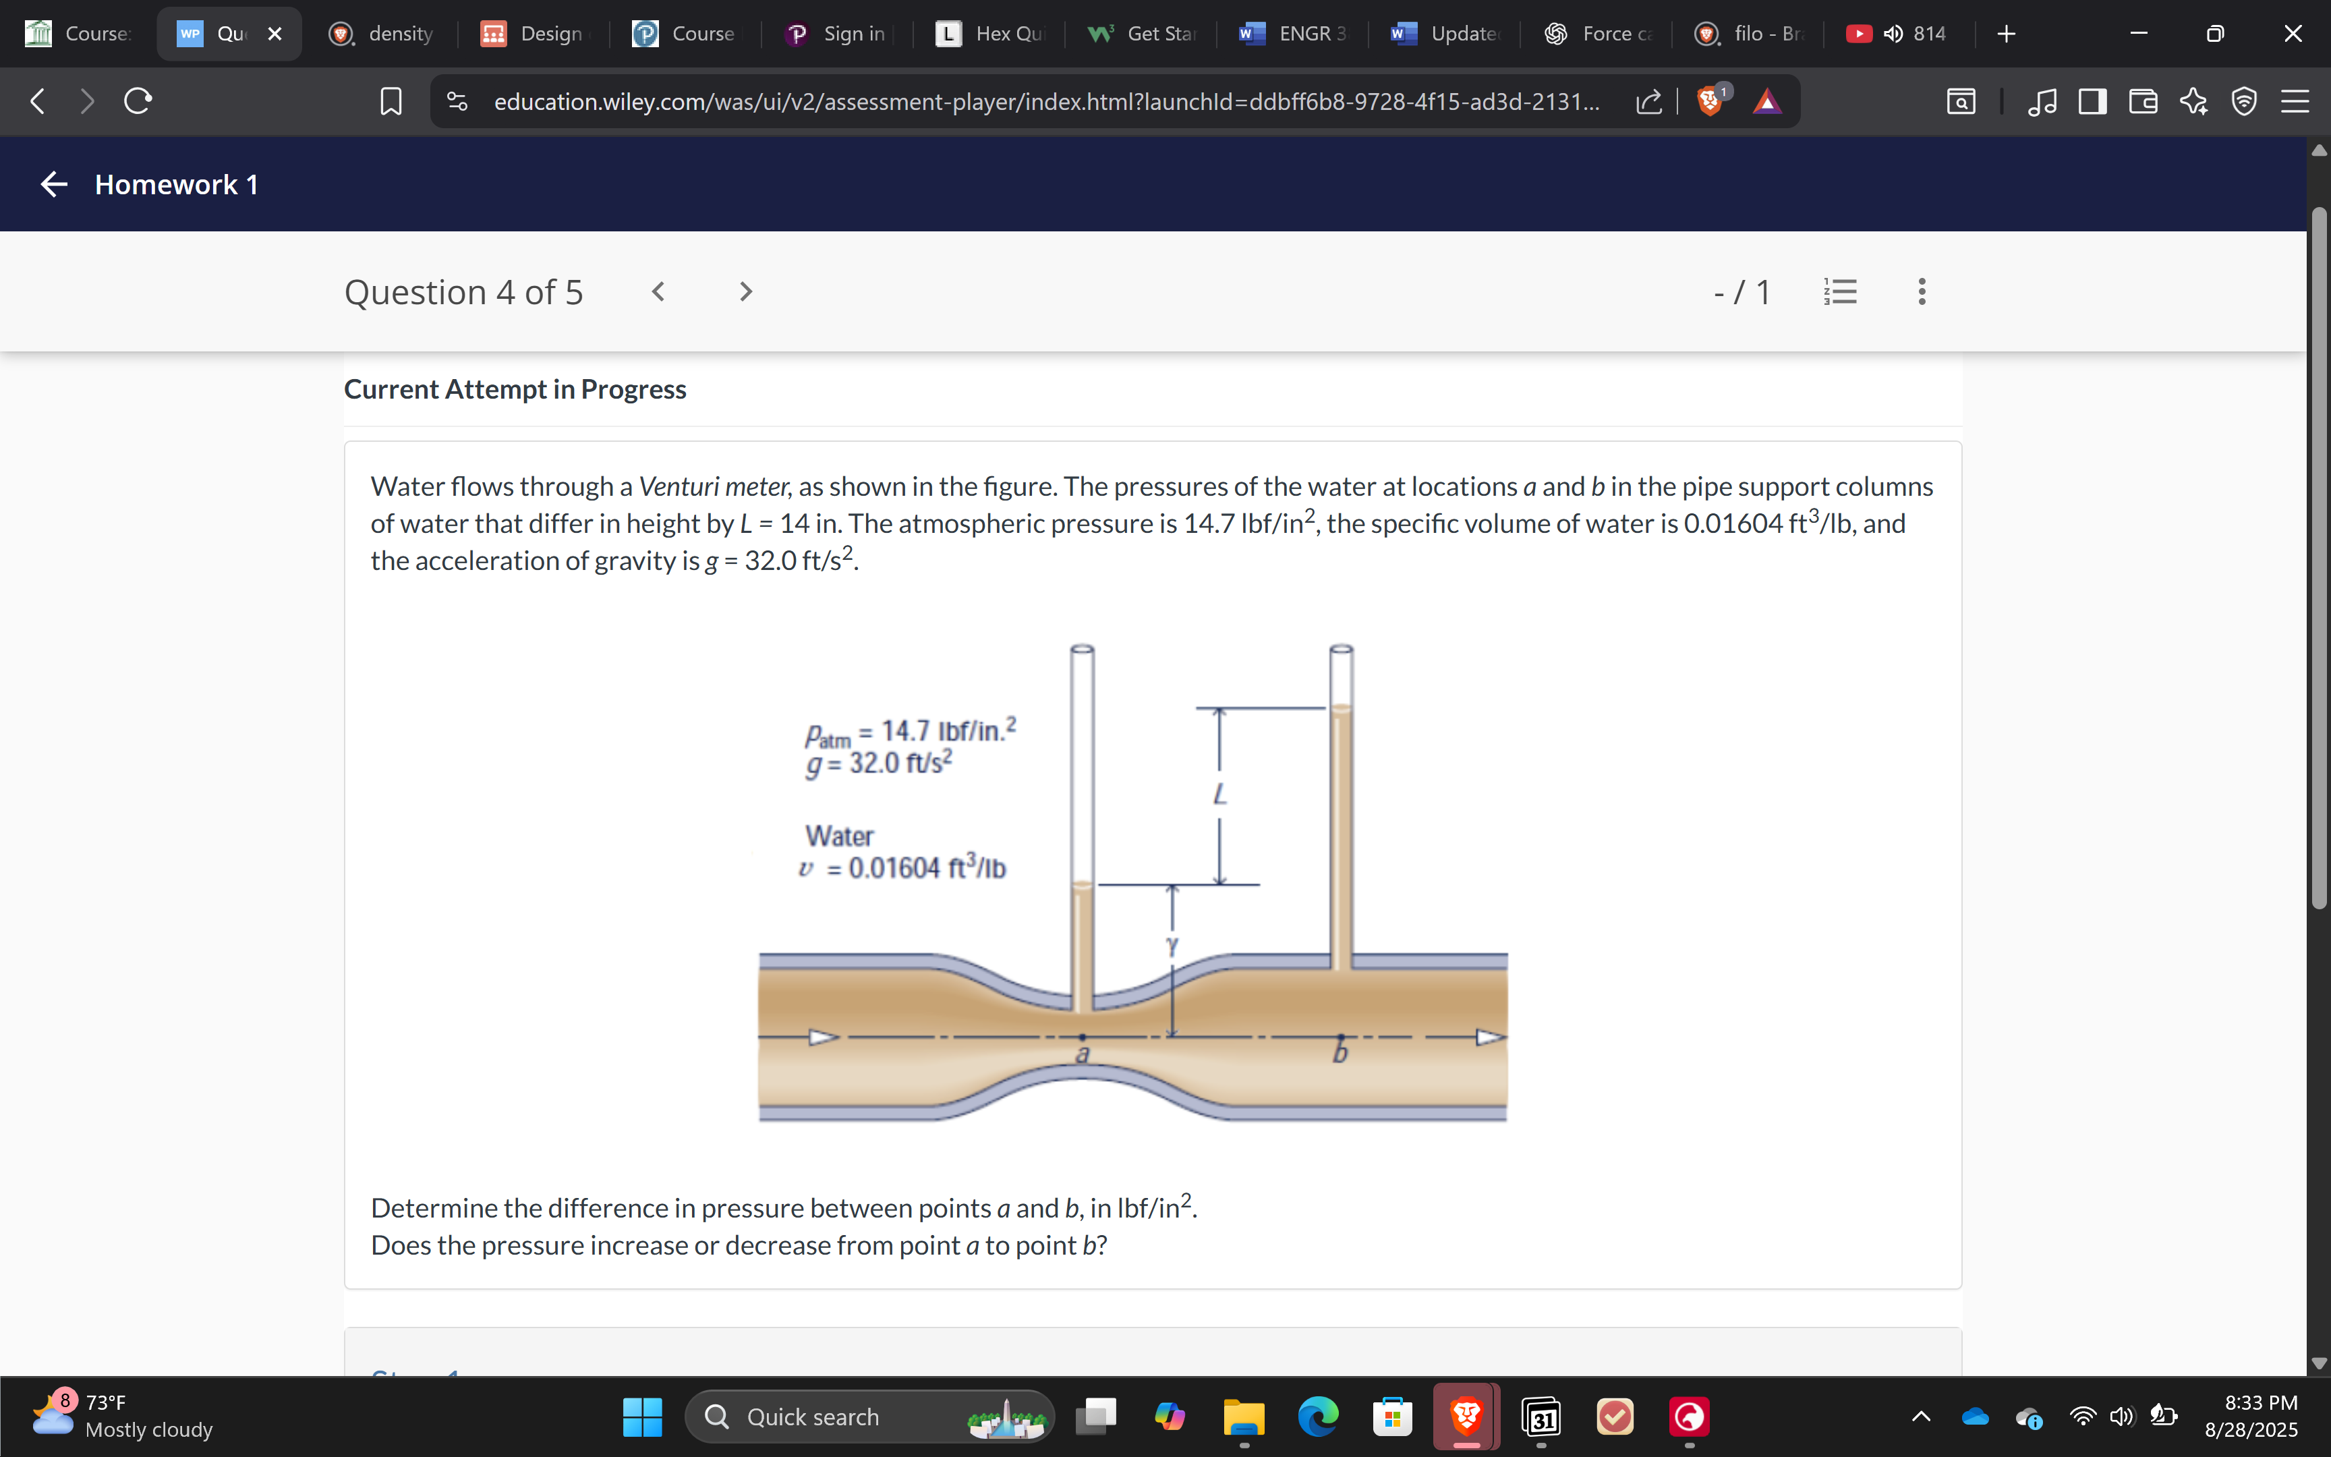Screen dimensions: 2331x1457
Task: Toggle the Brave VPN shield icon
Action: coord(2243,101)
